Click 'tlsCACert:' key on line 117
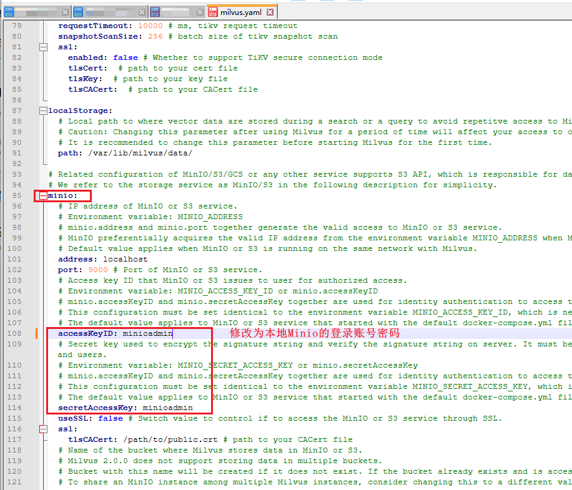 coord(92,439)
